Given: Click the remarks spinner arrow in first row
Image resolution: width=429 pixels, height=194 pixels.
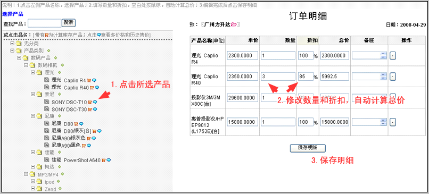Looking at the screenshot, I should pos(383,56).
